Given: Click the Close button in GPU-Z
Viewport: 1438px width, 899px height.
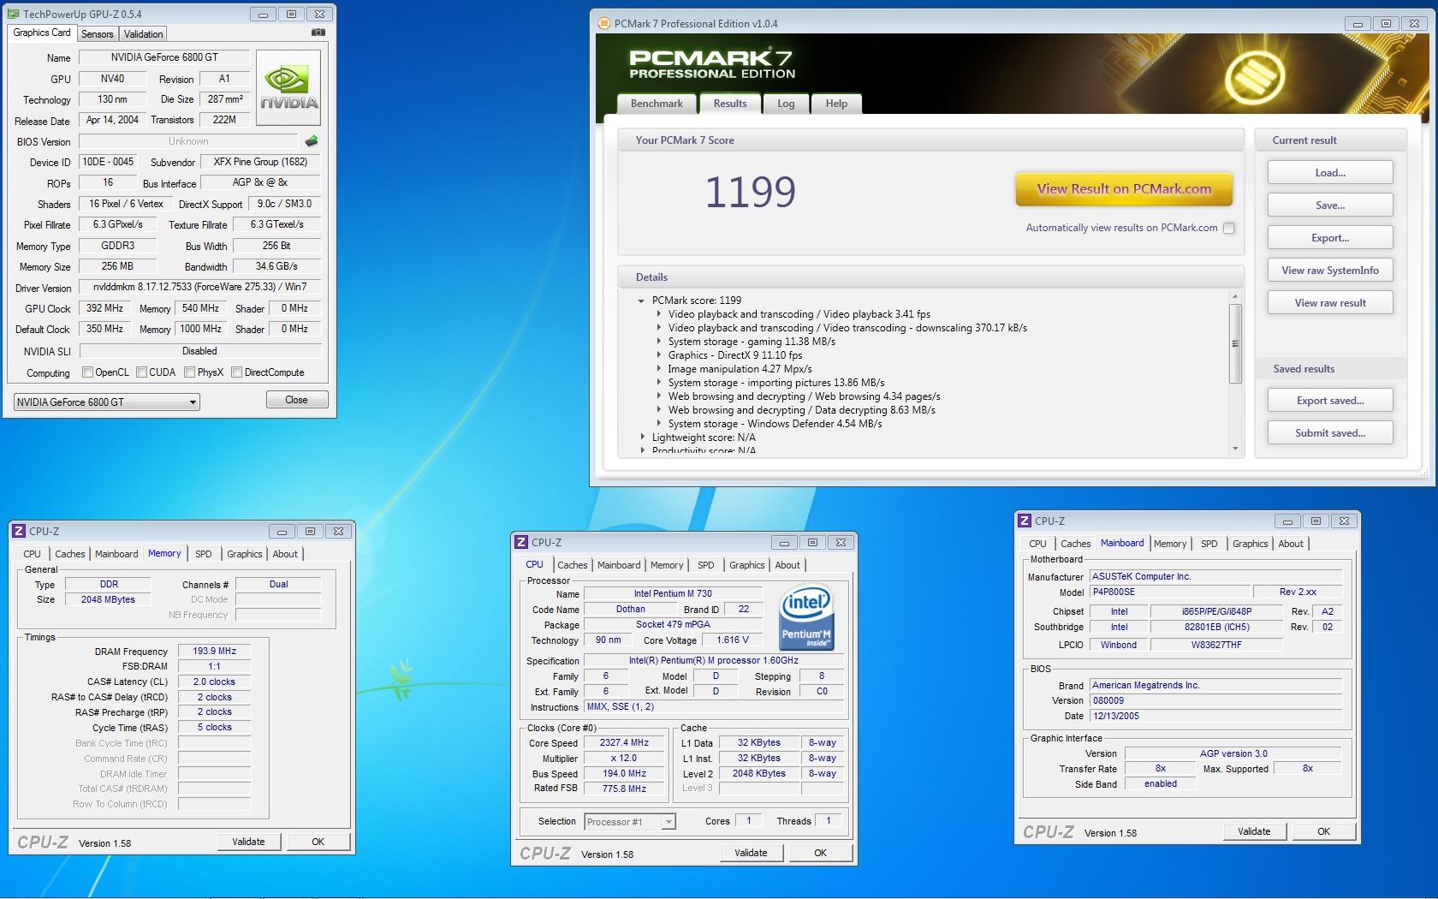Looking at the screenshot, I should [296, 400].
